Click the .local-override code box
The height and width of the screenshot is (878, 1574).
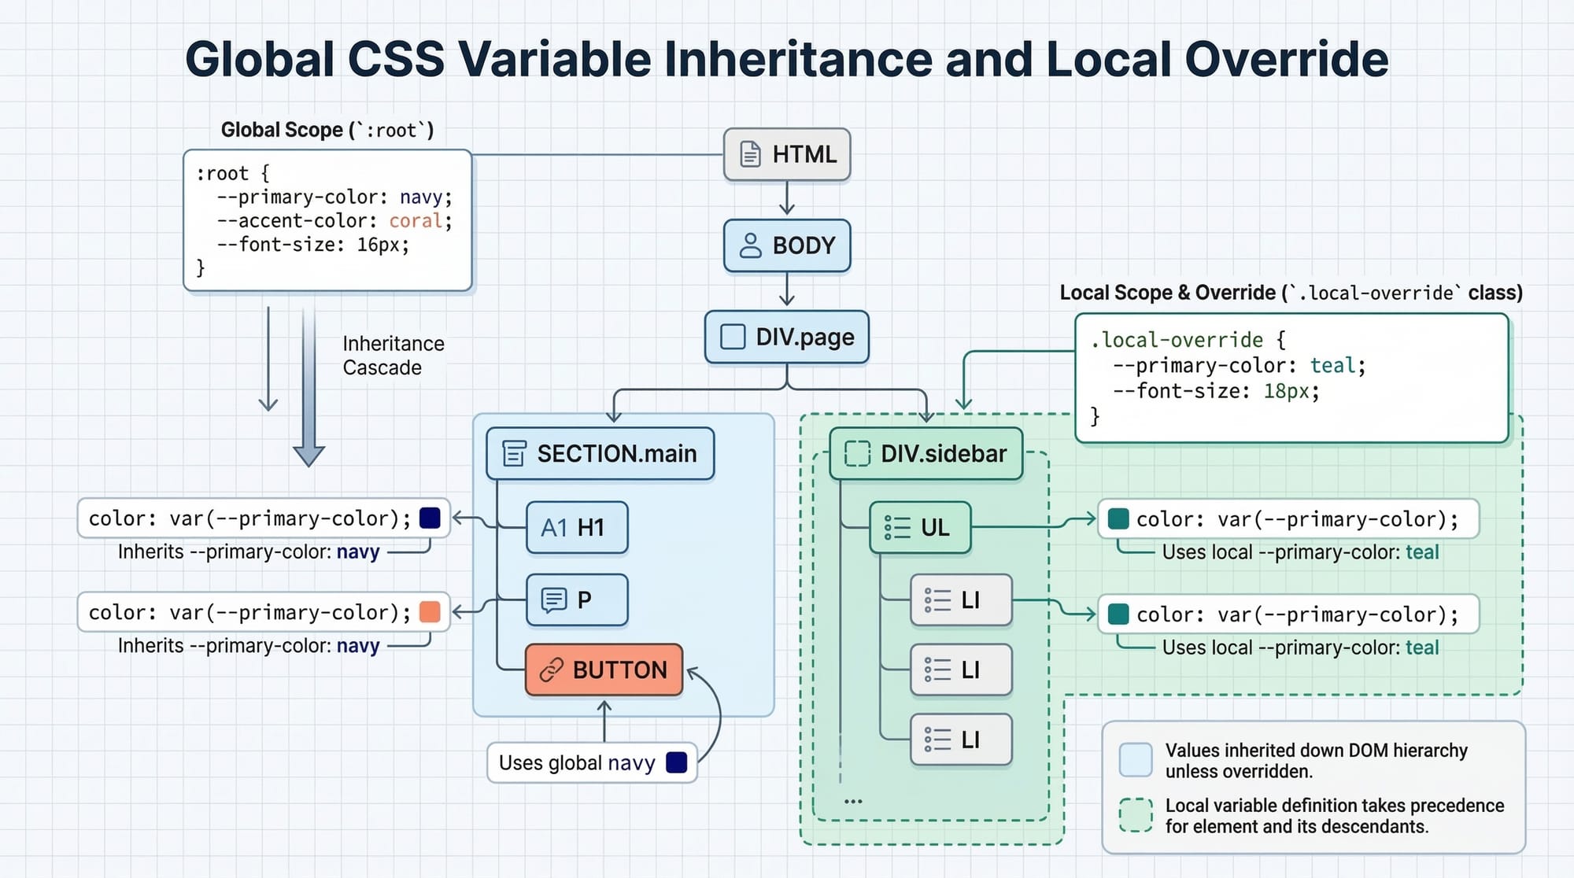1291,378
